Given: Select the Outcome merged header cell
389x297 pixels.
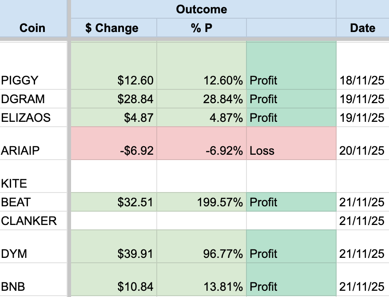Looking at the screenshot, I should [203, 9].
